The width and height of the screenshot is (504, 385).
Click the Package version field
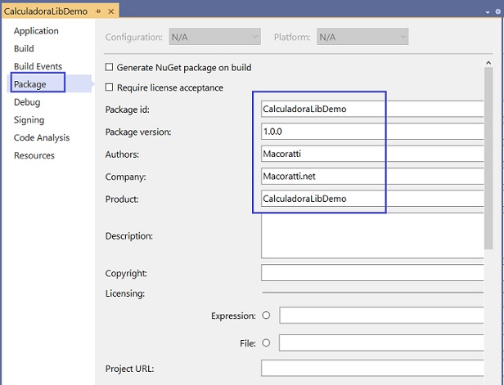(372, 132)
